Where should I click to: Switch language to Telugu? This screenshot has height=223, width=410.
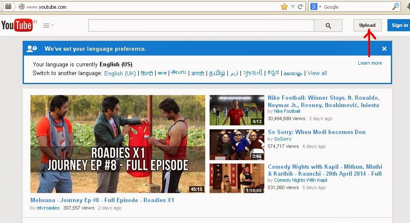point(179,73)
